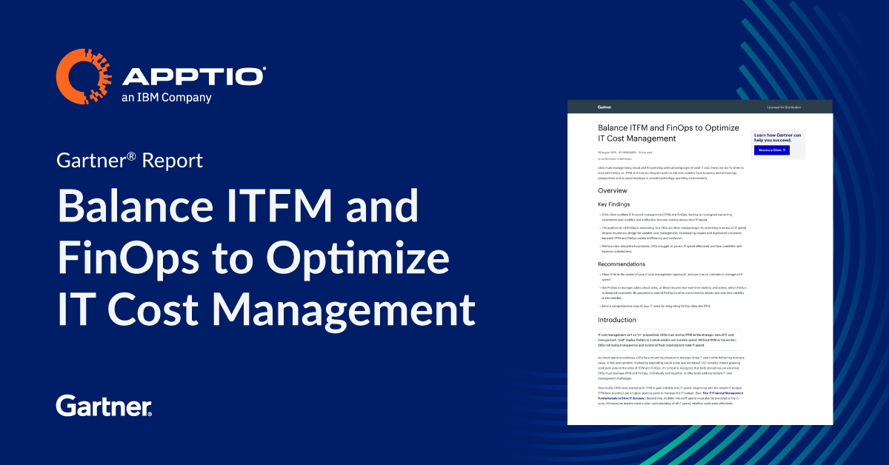The height and width of the screenshot is (465, 889).
Task: Click the Gartner logo in the report header
Action: point(605,107)
